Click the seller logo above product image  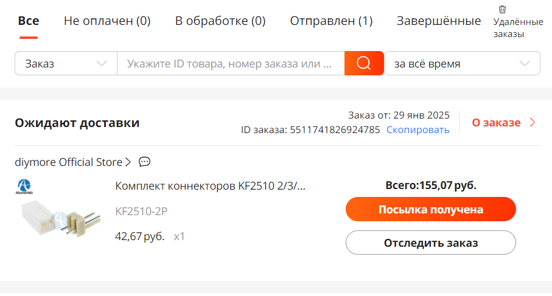[24, 187]
